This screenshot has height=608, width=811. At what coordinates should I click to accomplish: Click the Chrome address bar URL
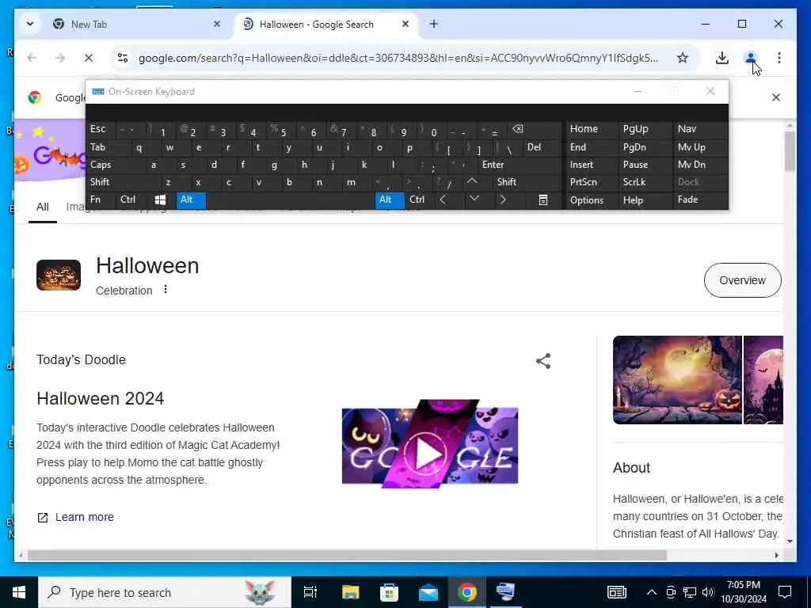coord(398,58)
